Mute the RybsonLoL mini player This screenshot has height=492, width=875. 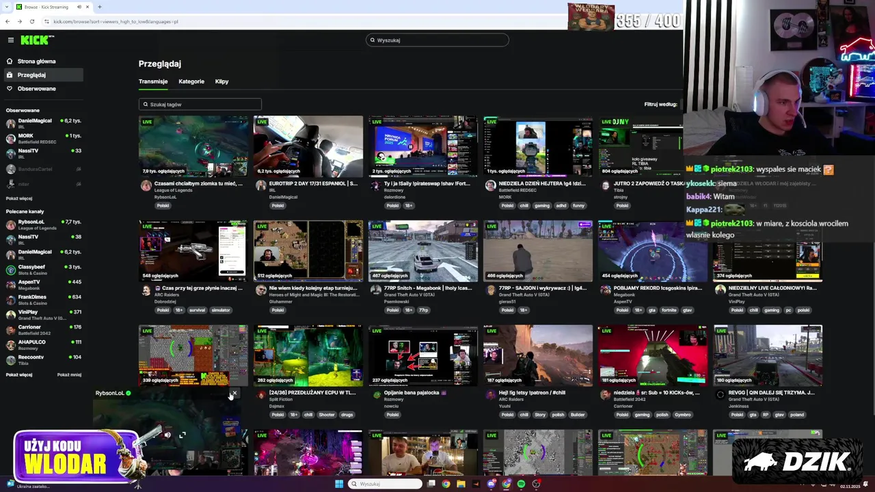167,435
